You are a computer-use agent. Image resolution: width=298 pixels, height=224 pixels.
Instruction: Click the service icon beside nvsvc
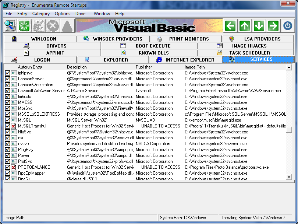[14, 144]
